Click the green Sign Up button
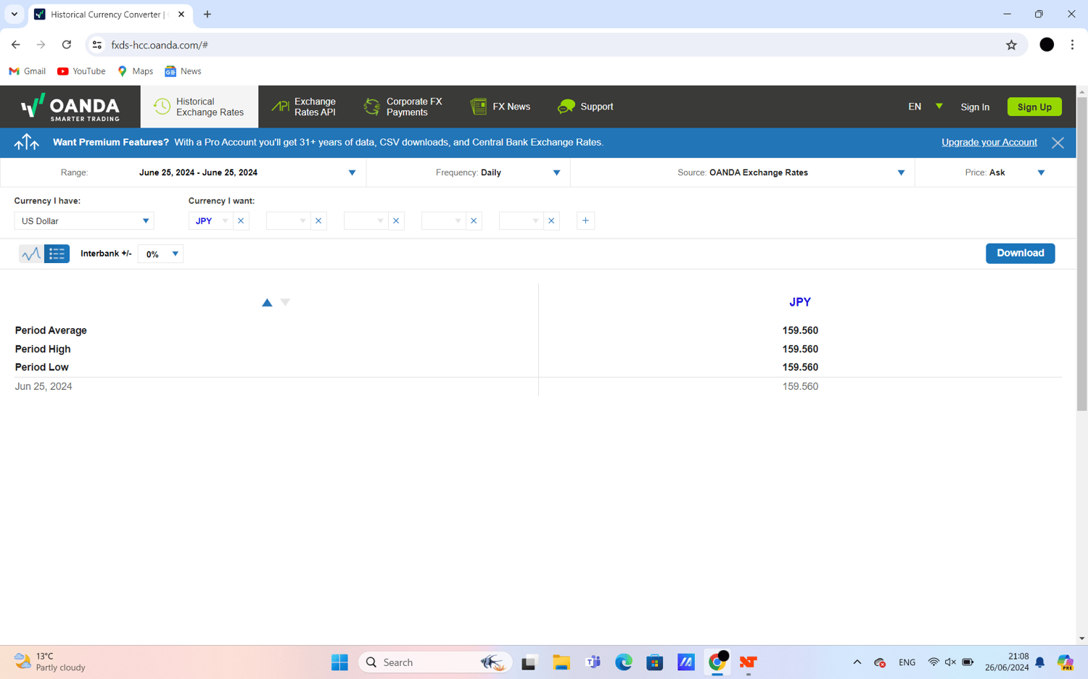1088x679 pixels. tap(1034, 107)
